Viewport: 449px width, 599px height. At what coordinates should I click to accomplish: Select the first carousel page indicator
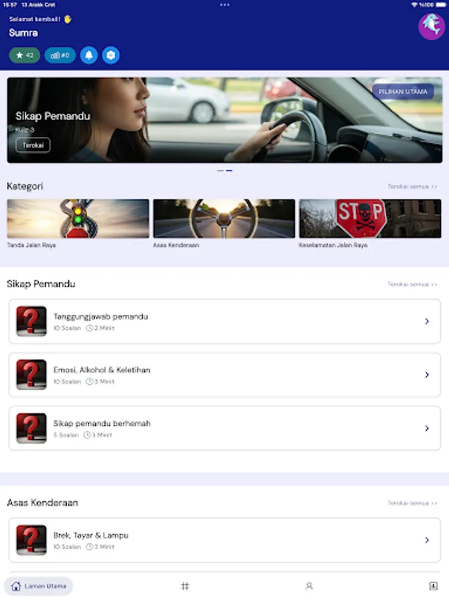pos(220,170)
